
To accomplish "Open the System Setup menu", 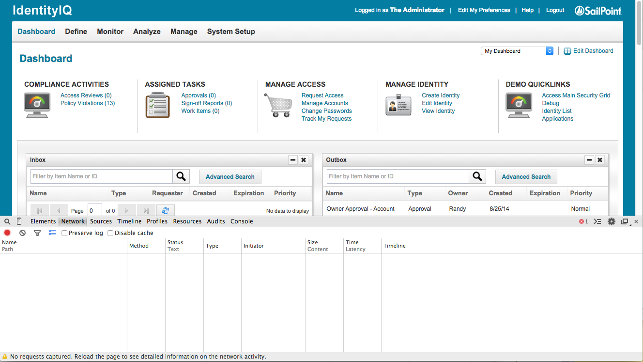I will tap(231, 31).
